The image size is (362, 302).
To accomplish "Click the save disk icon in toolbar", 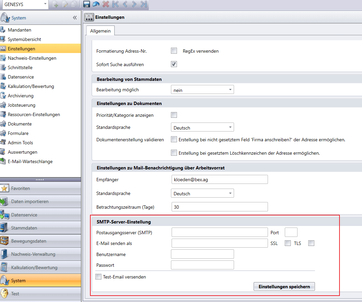I will click(x=86, y=4).
